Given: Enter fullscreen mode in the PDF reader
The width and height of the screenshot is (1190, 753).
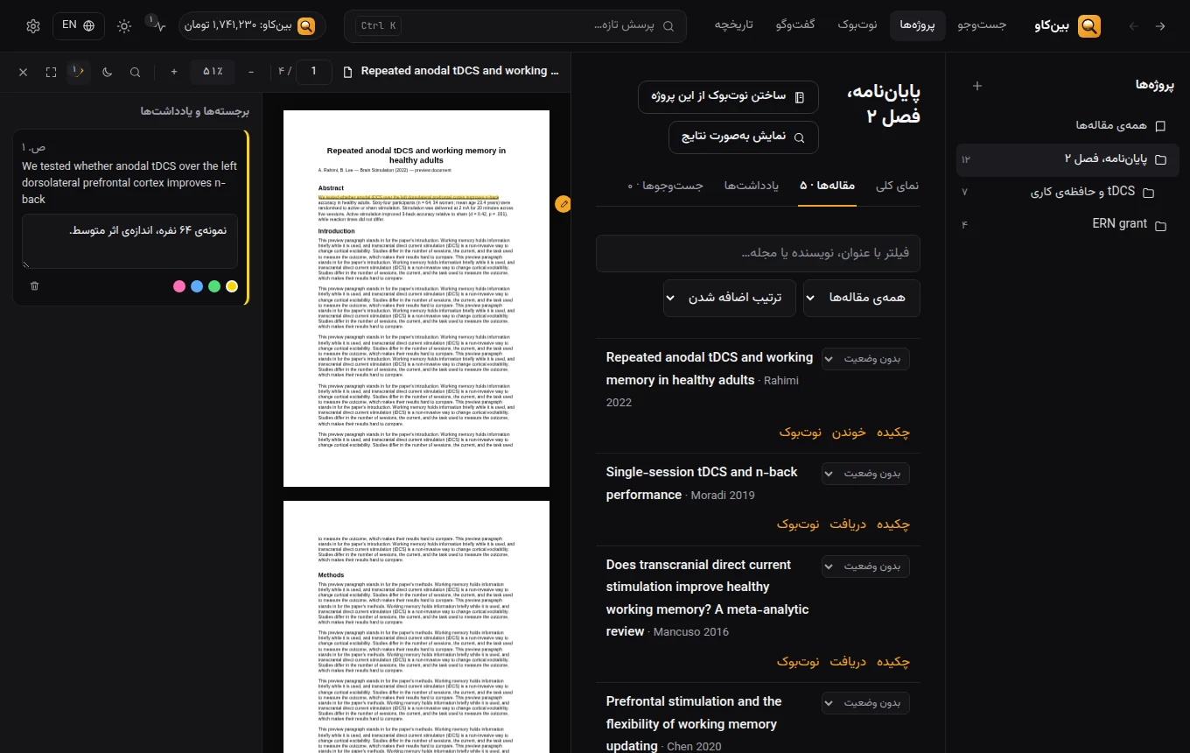Looking at the screenshot, I should (52, 72).
